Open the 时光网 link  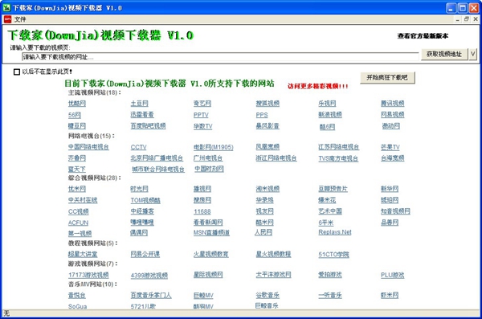click(139, 189)
